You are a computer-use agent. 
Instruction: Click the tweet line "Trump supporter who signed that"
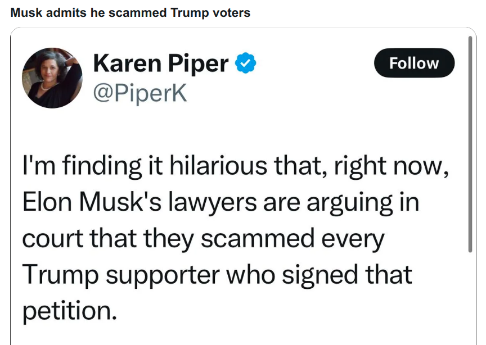(217, 275)
